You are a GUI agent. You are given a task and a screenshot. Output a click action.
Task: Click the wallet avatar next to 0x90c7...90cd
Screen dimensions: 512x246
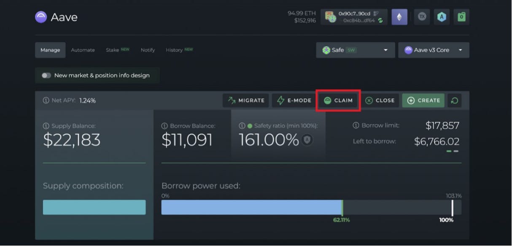(x=330, y=16)
